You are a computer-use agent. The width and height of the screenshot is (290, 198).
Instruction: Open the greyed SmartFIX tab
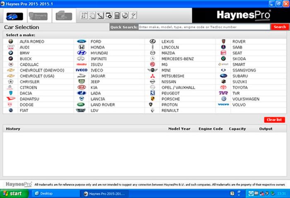pos(38,16)
